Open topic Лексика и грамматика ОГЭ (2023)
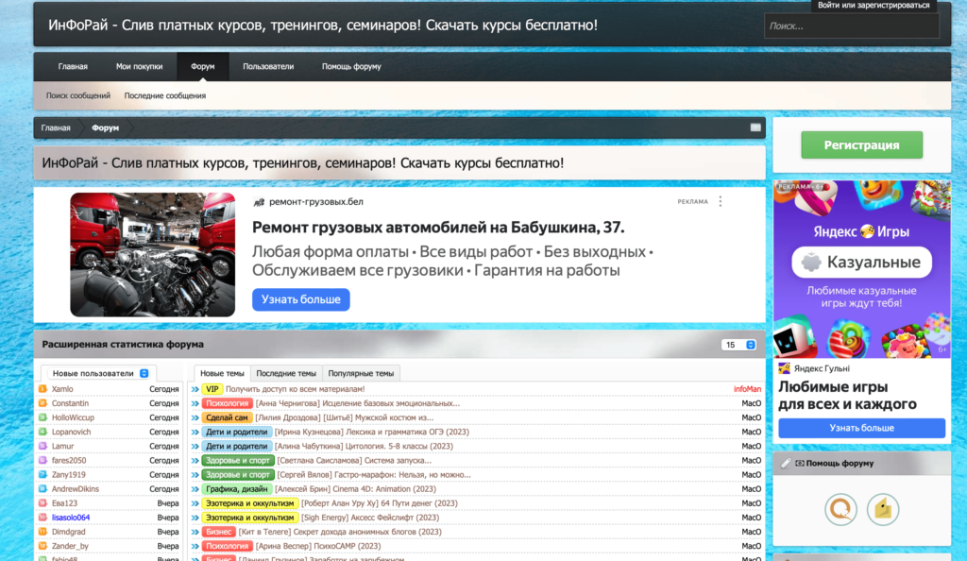967x561 pixels. click(x=372, y=432)
